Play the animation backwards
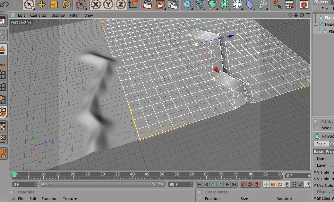Image resolution: width=334 pixels, height=202 pixels. tap(213, 185)
